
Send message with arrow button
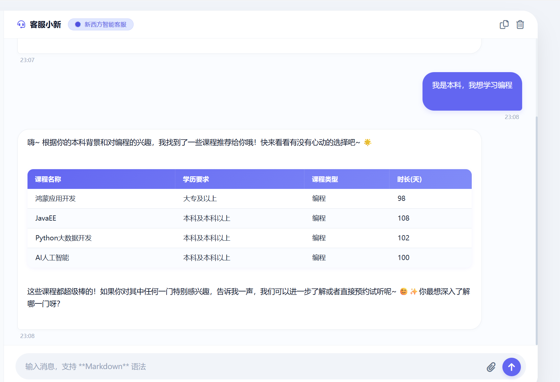511,367
